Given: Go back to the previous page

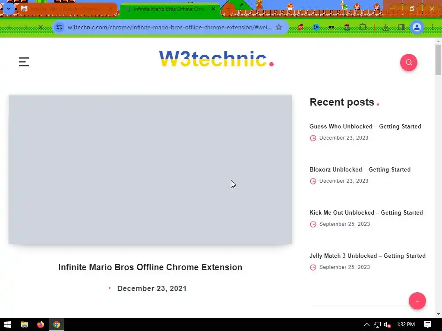Looking at the screenshot, I should click(x=9, y=27).
